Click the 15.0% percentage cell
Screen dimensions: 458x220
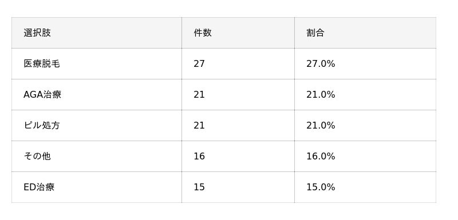(x=365, y=187)
